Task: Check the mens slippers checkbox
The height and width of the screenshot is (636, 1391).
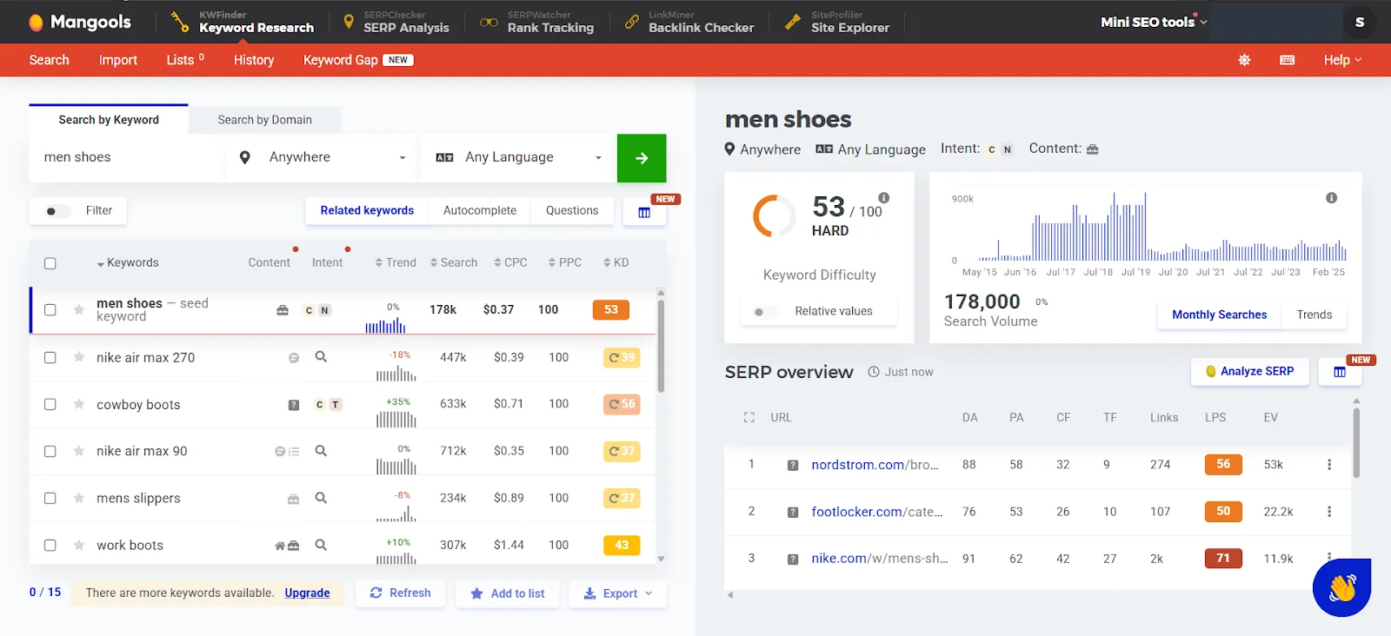Action: pyautogui.click(x=50, y=498)
